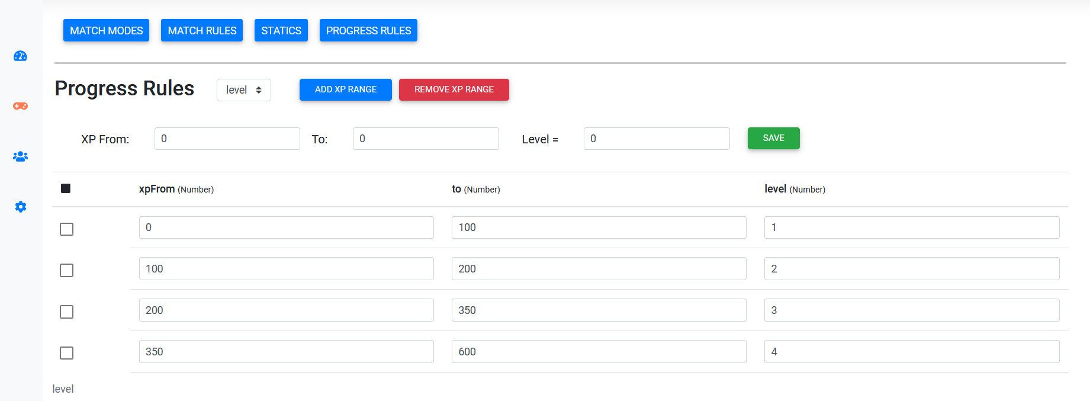Screen dimensions: 1090x401
Task: Click the level (Number) column header
Action: [795, 189]
